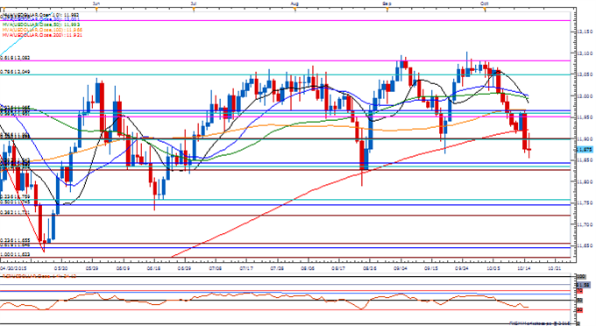This screenshot has height=326, width=596.
Task: Click the 11,900 price axis label
Action: coord(585,139)
